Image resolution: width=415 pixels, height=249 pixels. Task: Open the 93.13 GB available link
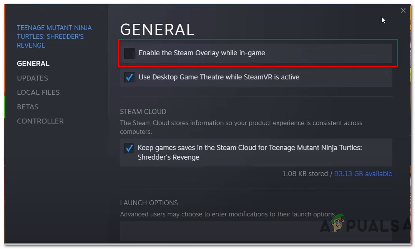tap(363, 174)
